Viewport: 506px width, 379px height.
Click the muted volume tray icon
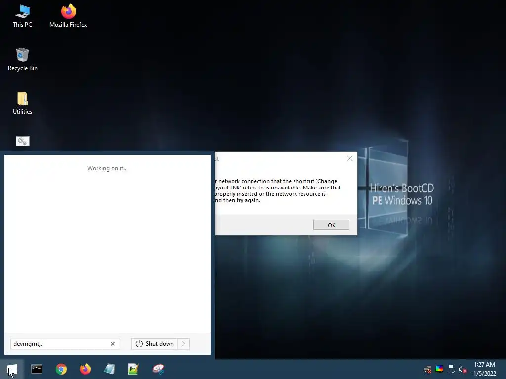[x=463, y=369]
